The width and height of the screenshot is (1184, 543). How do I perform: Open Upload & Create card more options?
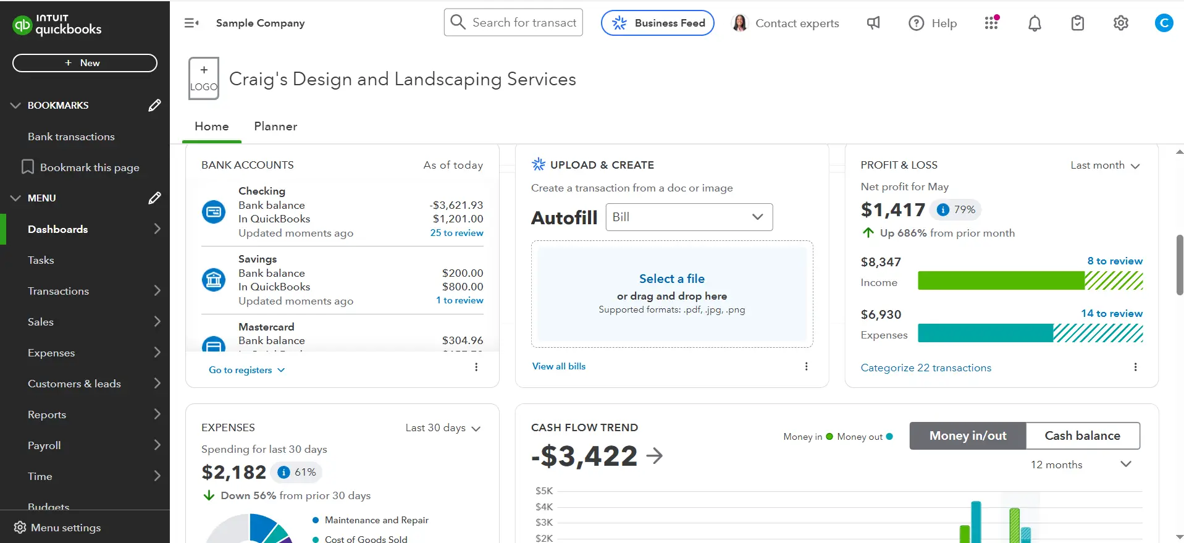[x=806, y=366]
